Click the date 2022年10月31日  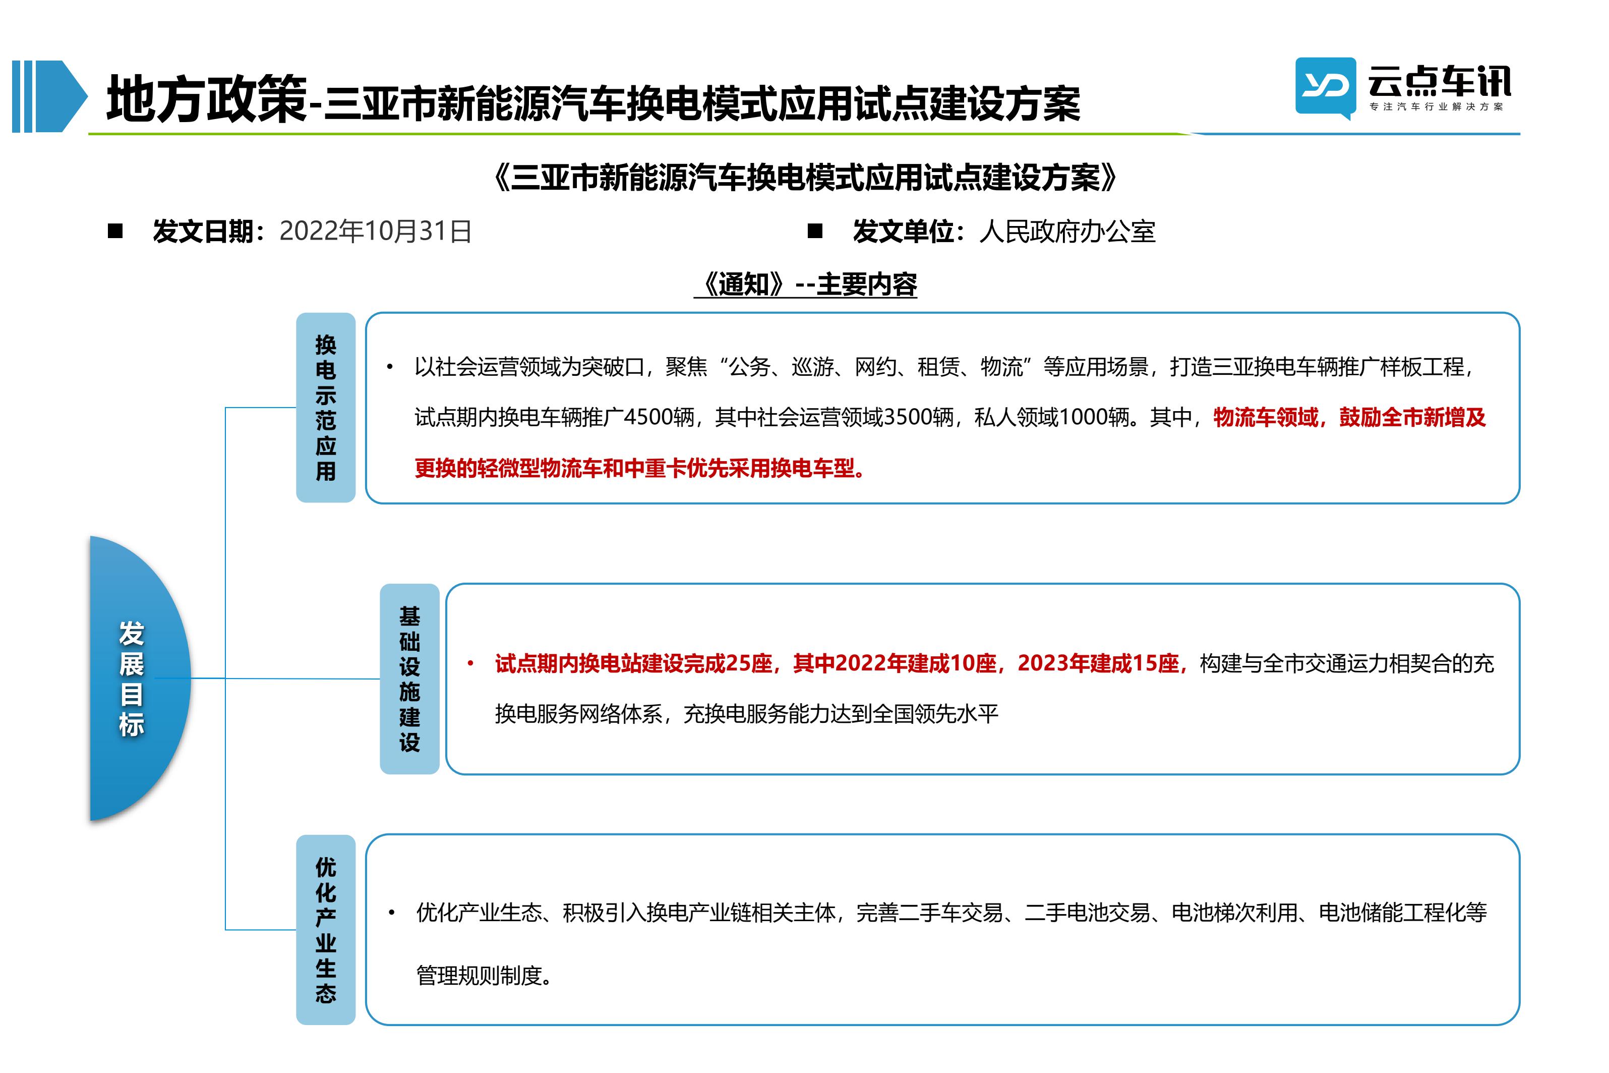tap(376, 231)
